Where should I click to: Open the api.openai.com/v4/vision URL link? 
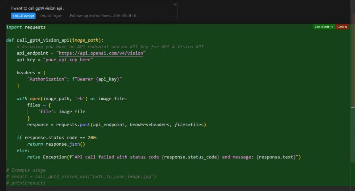(101, 53)
